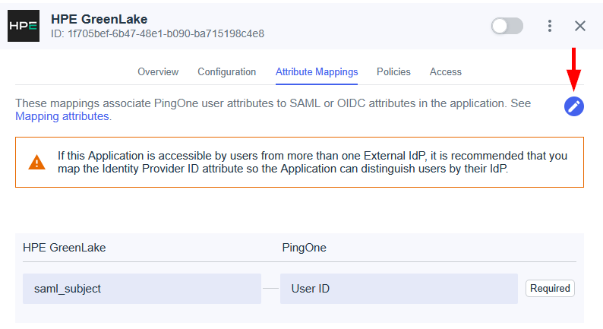Click the saml_subject attribute field
The width and height of the screenshot is (603, 329).
click(x=142, y=289)
